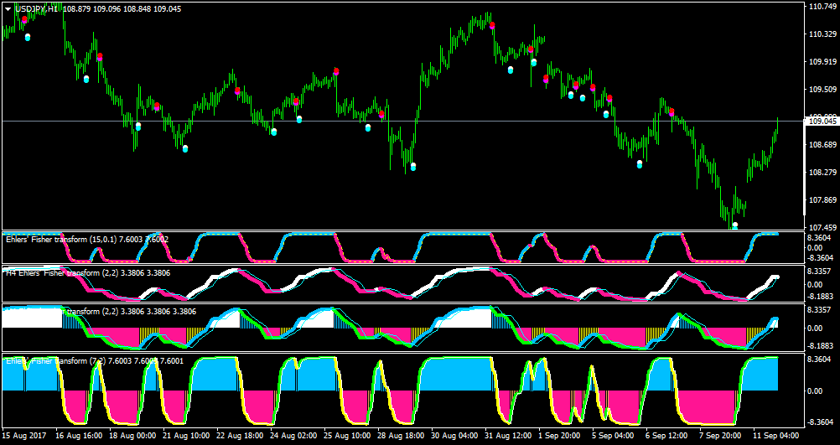Select the buy signal dot at the chart's lowest low
Image resolution: width=840 pixels, height=445 pixels.
click(735, 226)
